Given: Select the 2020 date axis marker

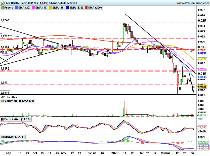Looking at the screenshot, I should click(115, 153).
